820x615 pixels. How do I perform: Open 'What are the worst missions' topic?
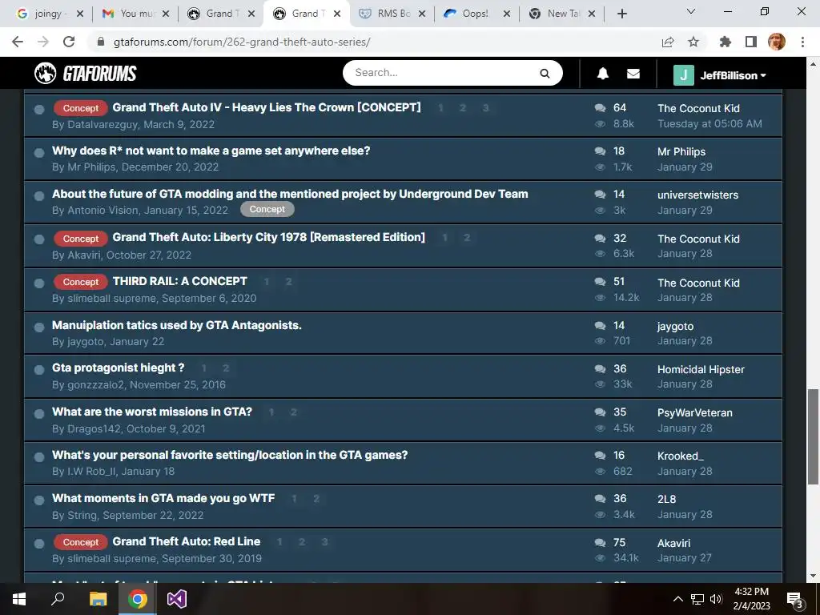[152, 412]
